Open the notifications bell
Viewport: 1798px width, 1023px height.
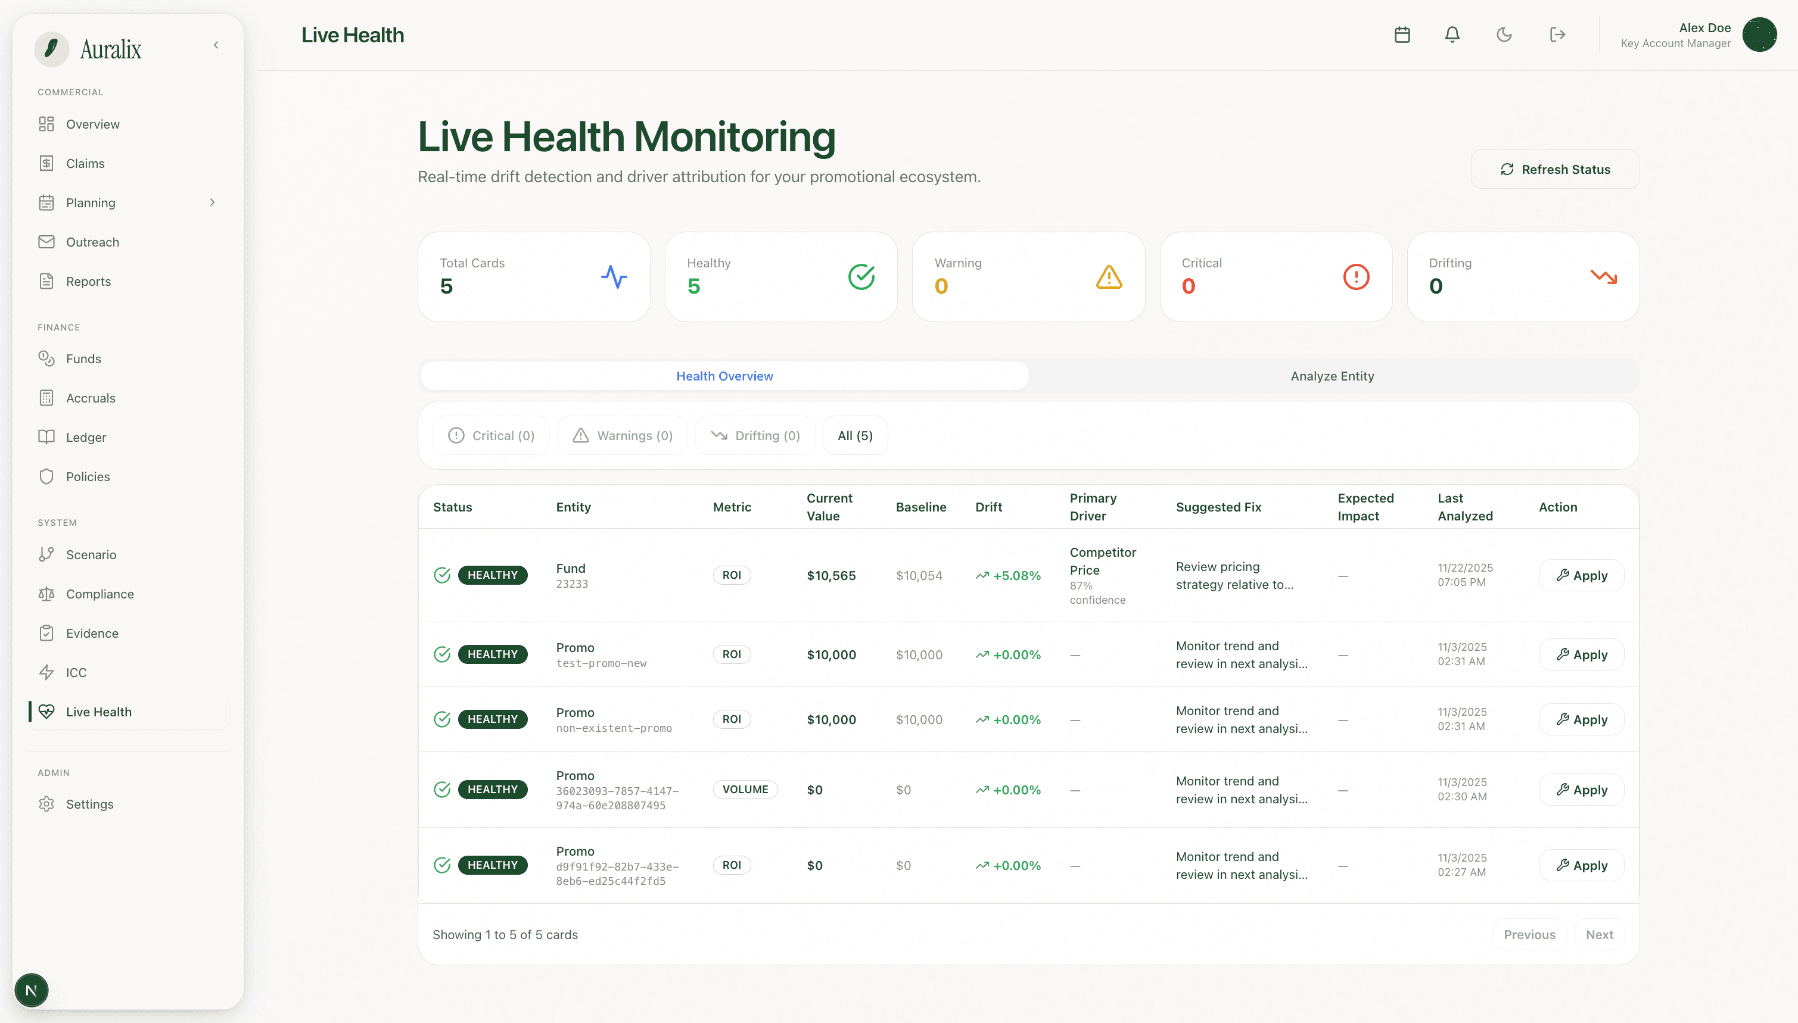click(1452, 35)
